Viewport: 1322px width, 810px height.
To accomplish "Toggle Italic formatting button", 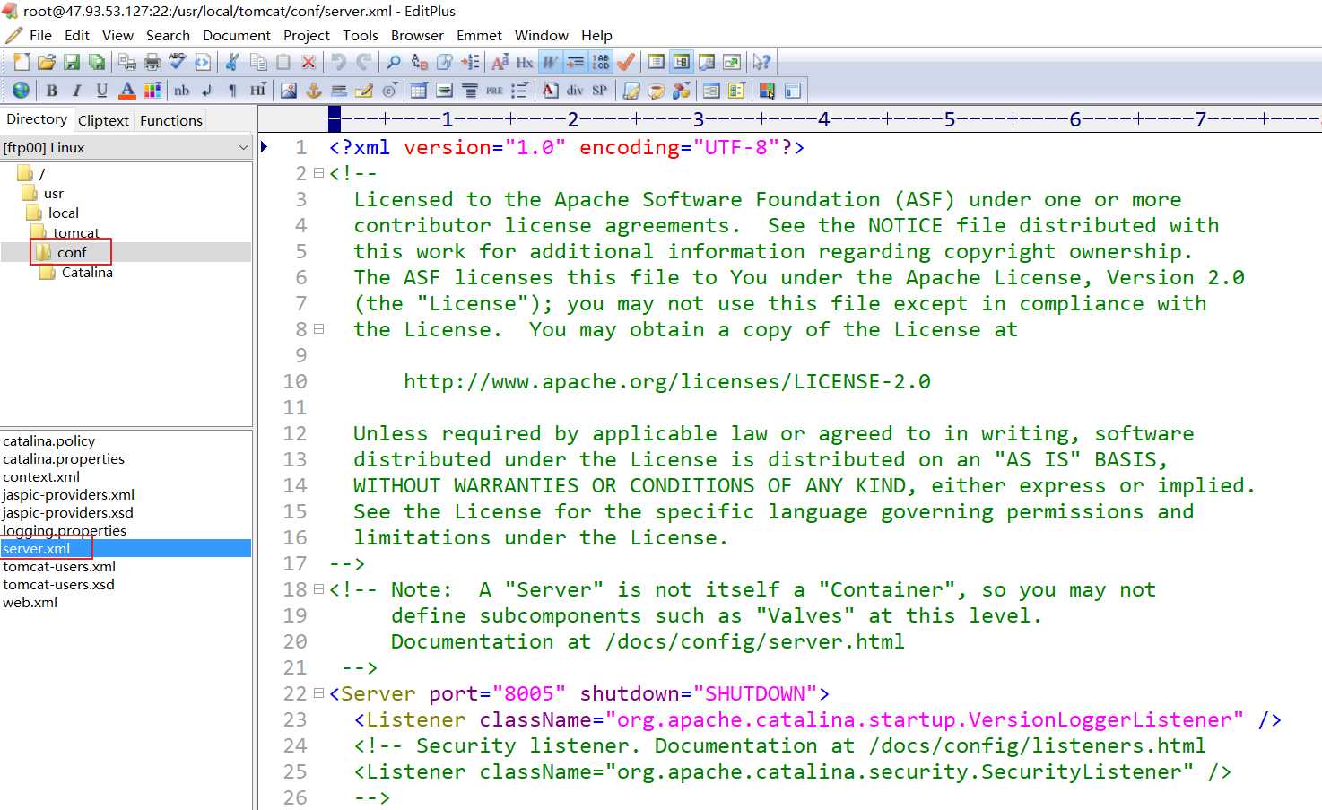I will point(77,90).
